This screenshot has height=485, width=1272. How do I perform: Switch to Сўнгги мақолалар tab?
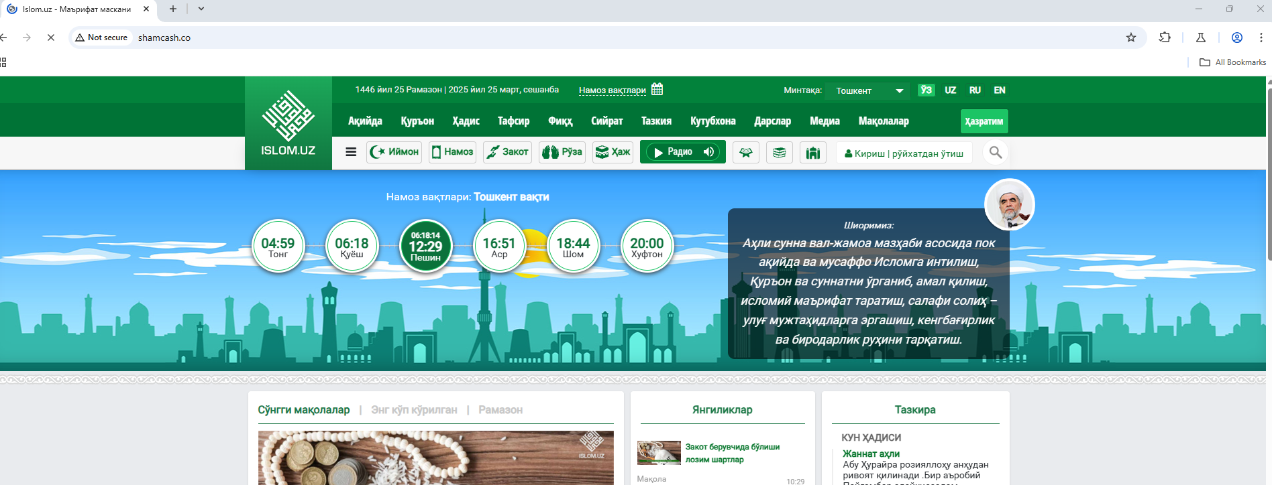tap(304, 410)
